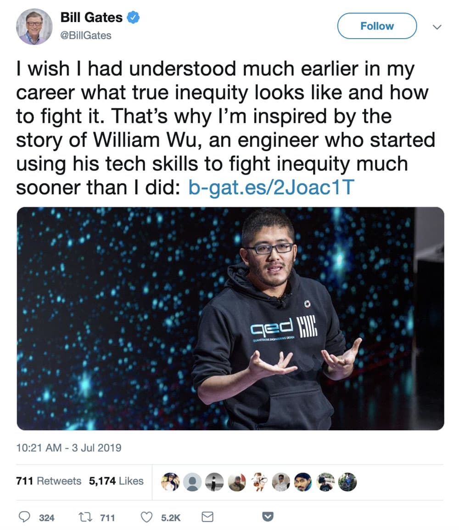The image size is (459, 530).
Task: Open the Bill Gates display name
Action: 91,17
